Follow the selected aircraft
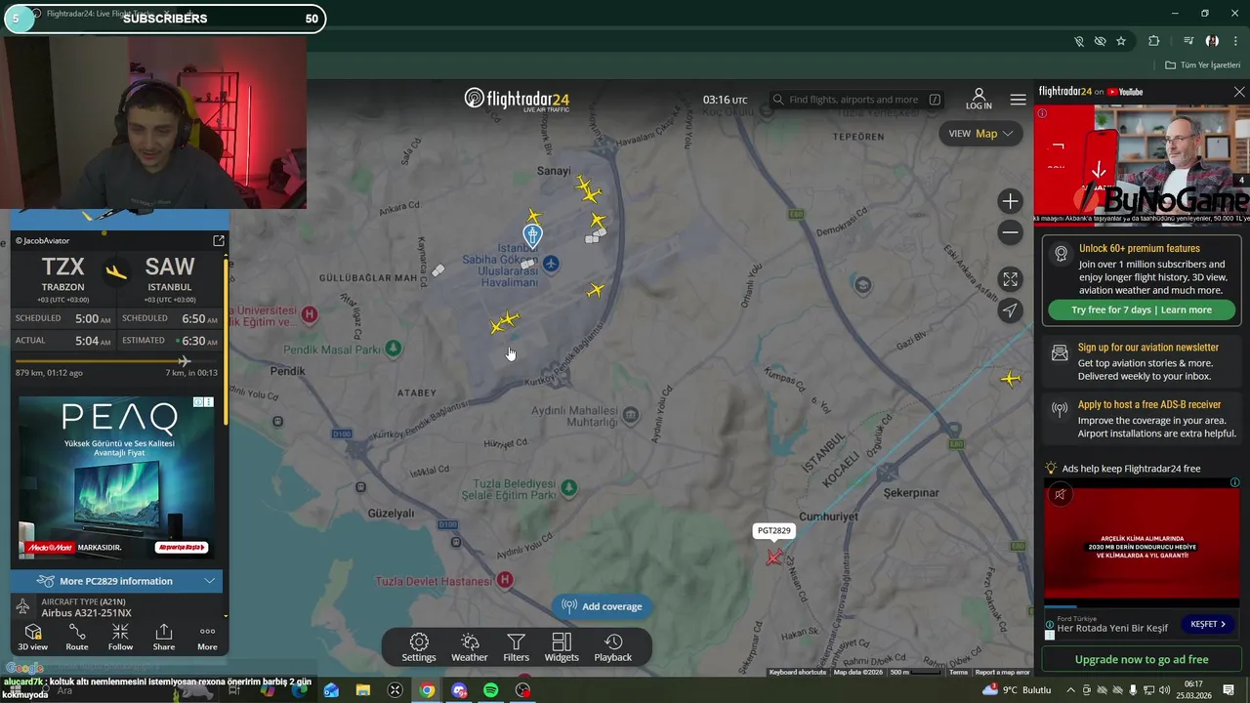The width and height of the screenshot is (1250, 703). coord(120,638)
